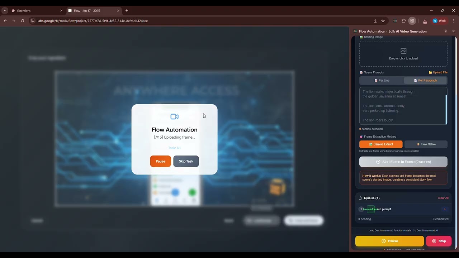Open Chrome three-dot menu

(454, 21)
